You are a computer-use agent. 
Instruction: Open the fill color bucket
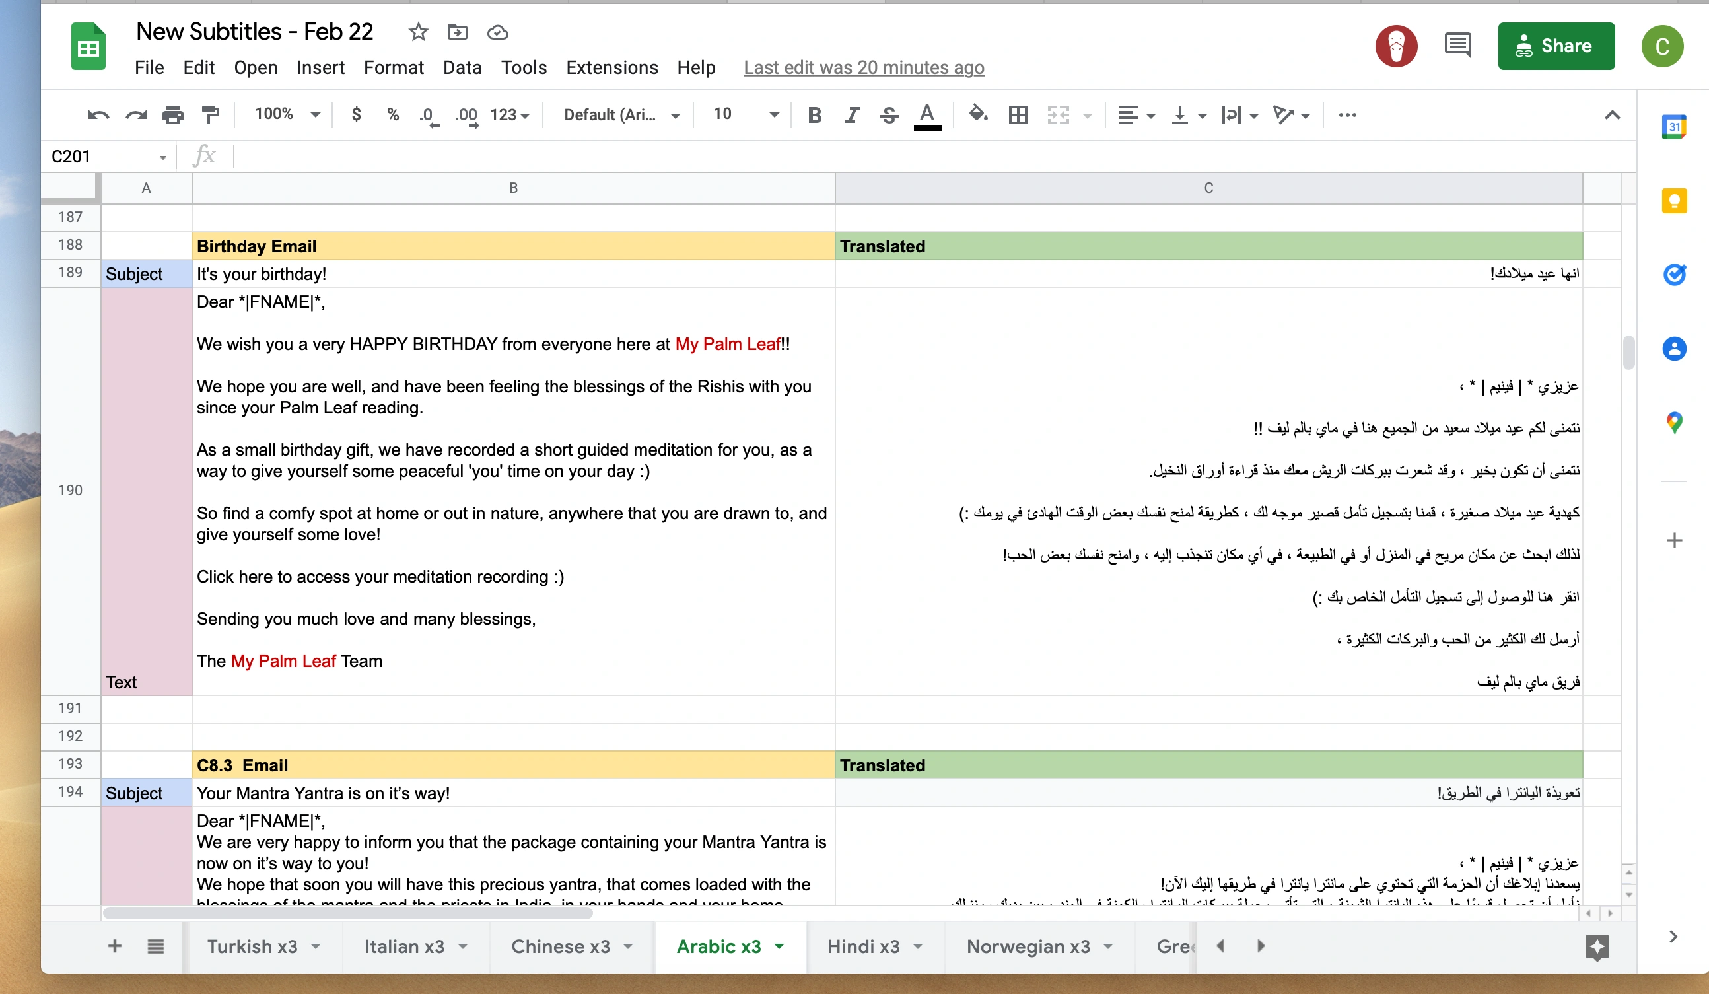point(977,114)
